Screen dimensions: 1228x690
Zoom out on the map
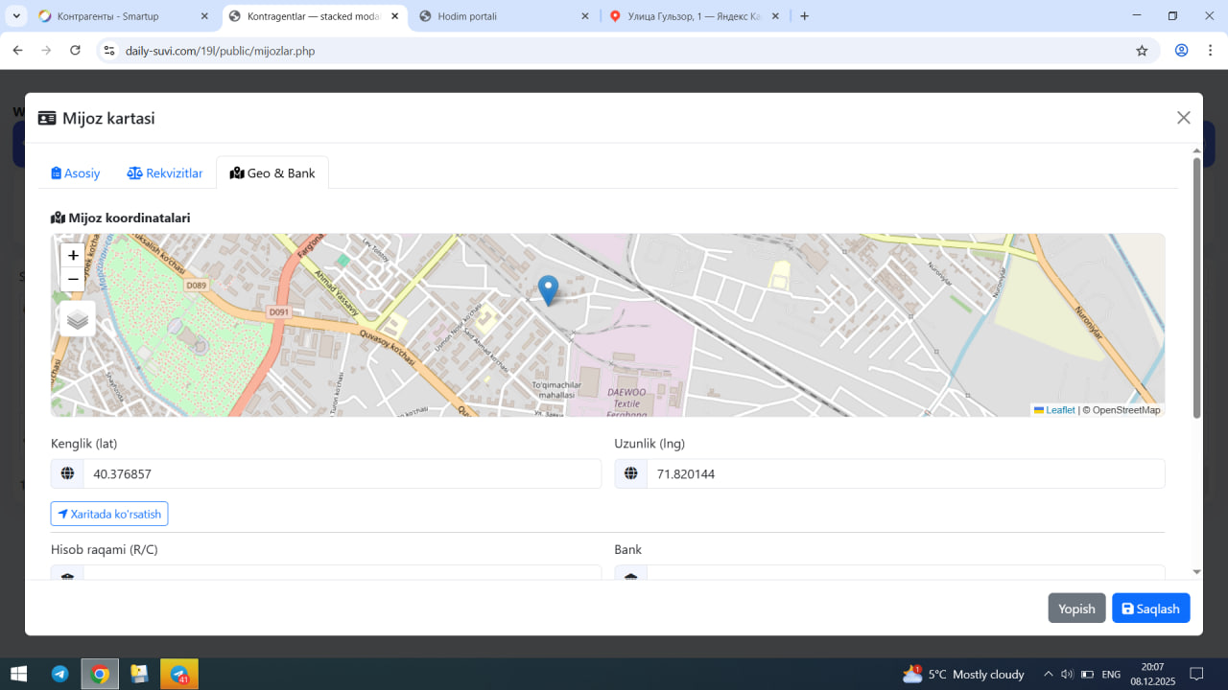point(73,280)
